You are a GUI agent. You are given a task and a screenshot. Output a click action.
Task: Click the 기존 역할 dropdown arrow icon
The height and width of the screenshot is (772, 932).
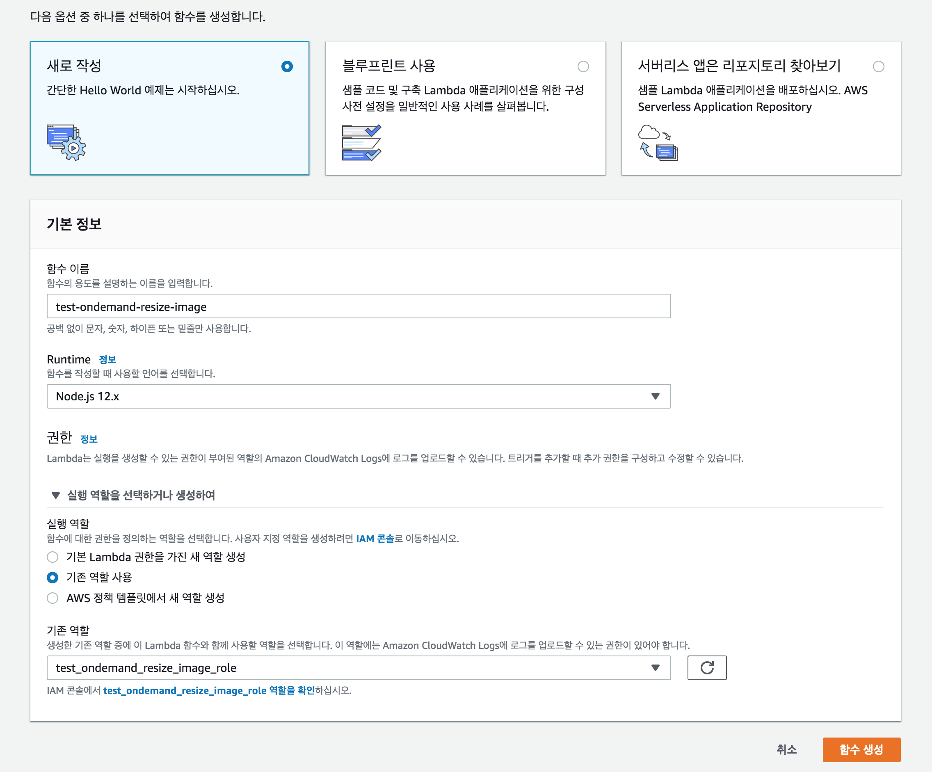(655, 668)
